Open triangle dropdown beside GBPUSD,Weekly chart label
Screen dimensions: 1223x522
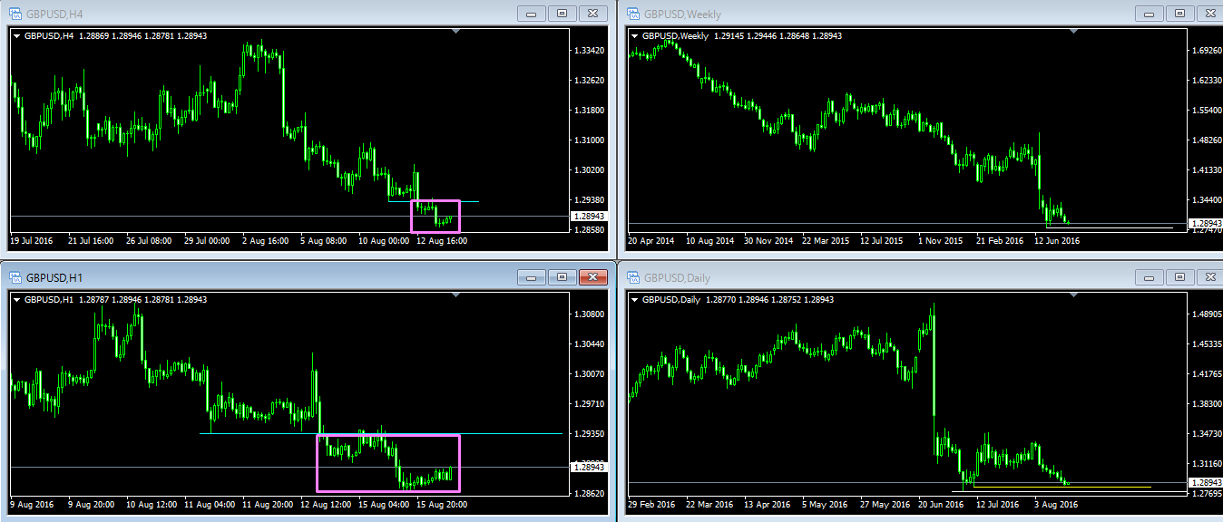[x=634, y=36]
